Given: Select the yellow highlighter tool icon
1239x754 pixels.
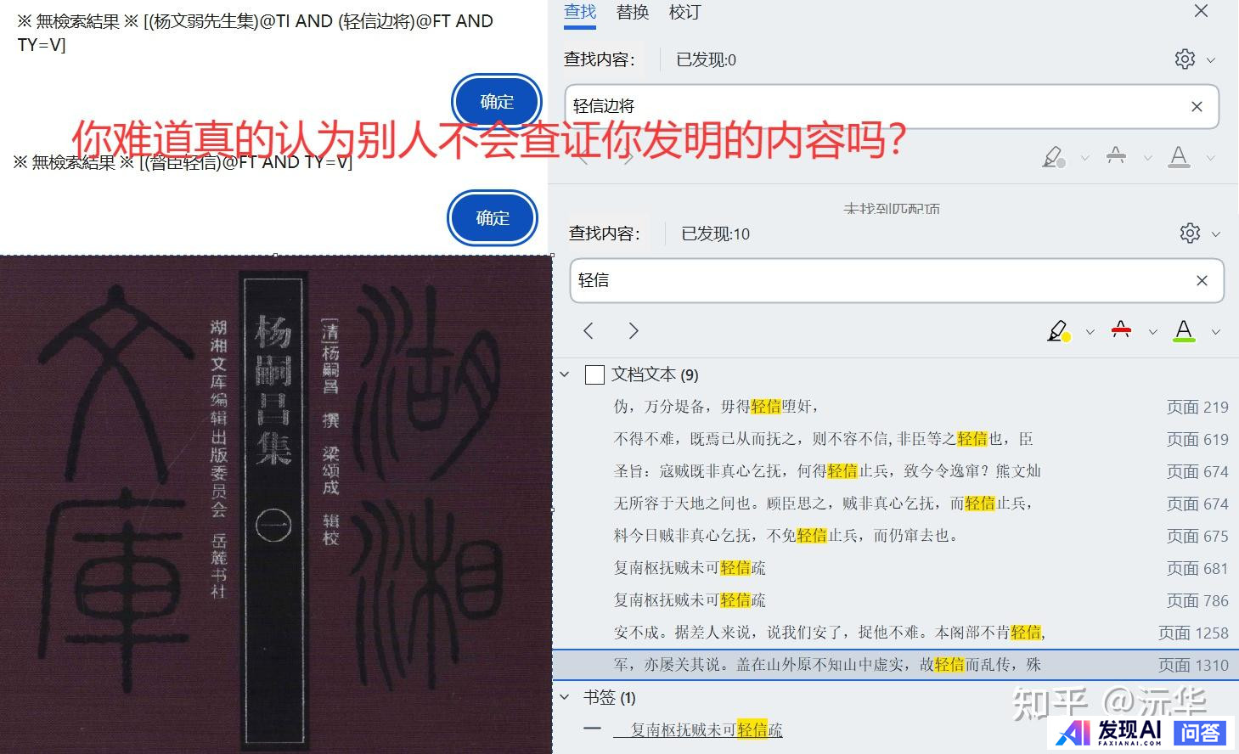Looking at the screenshot, I should coord(1058,330).
